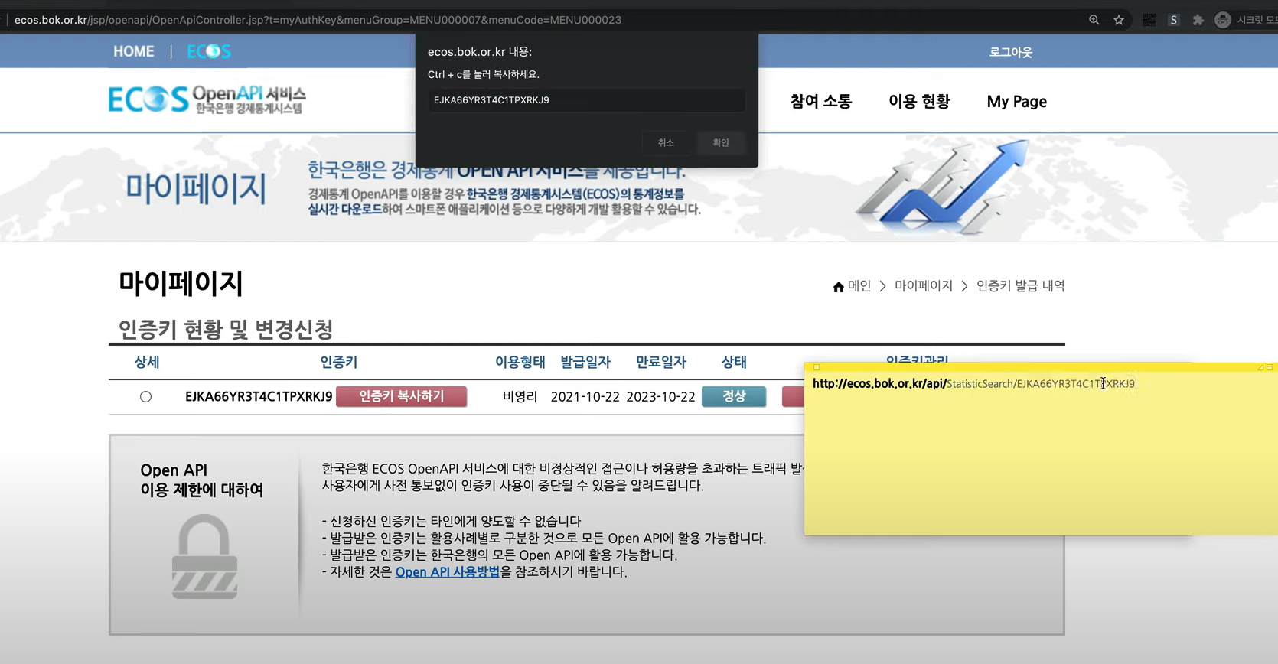Go to HOME in top bar
Image resolution: width=1278 pixels, height=664 pixels.
(x=134, y=51)
